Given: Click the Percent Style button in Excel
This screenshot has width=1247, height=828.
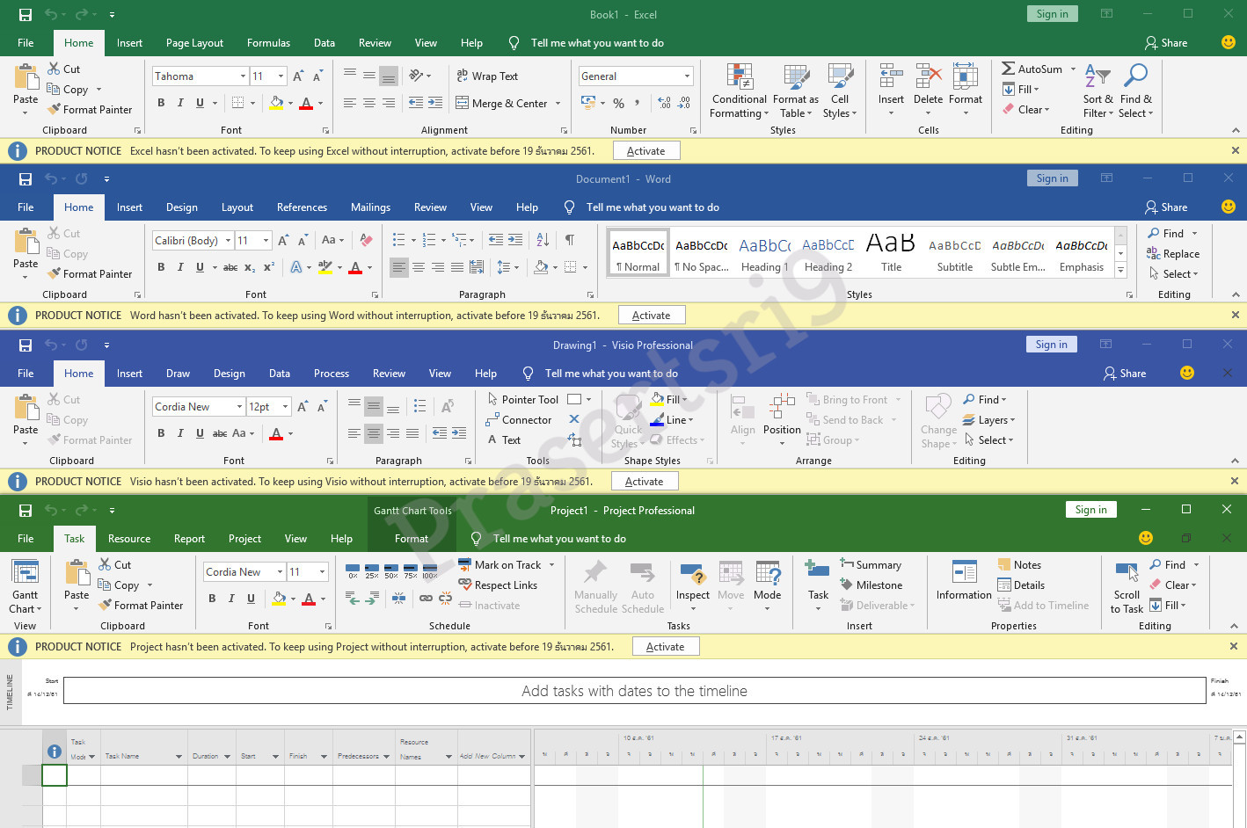Looking at the screenshot, I should pos(618,104).
